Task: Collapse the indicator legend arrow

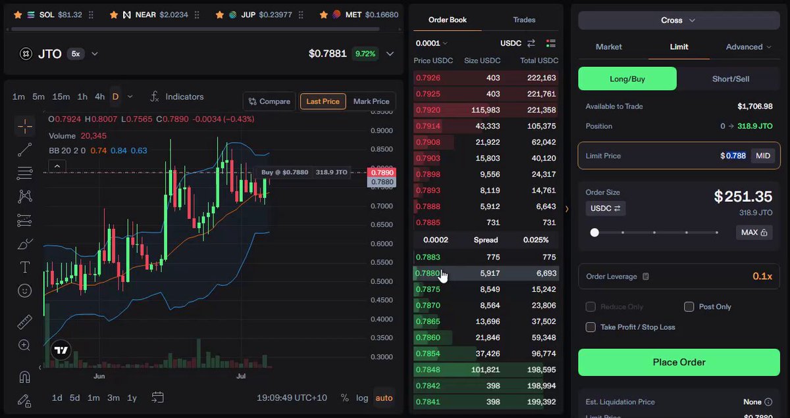Action: pos(57,166)
